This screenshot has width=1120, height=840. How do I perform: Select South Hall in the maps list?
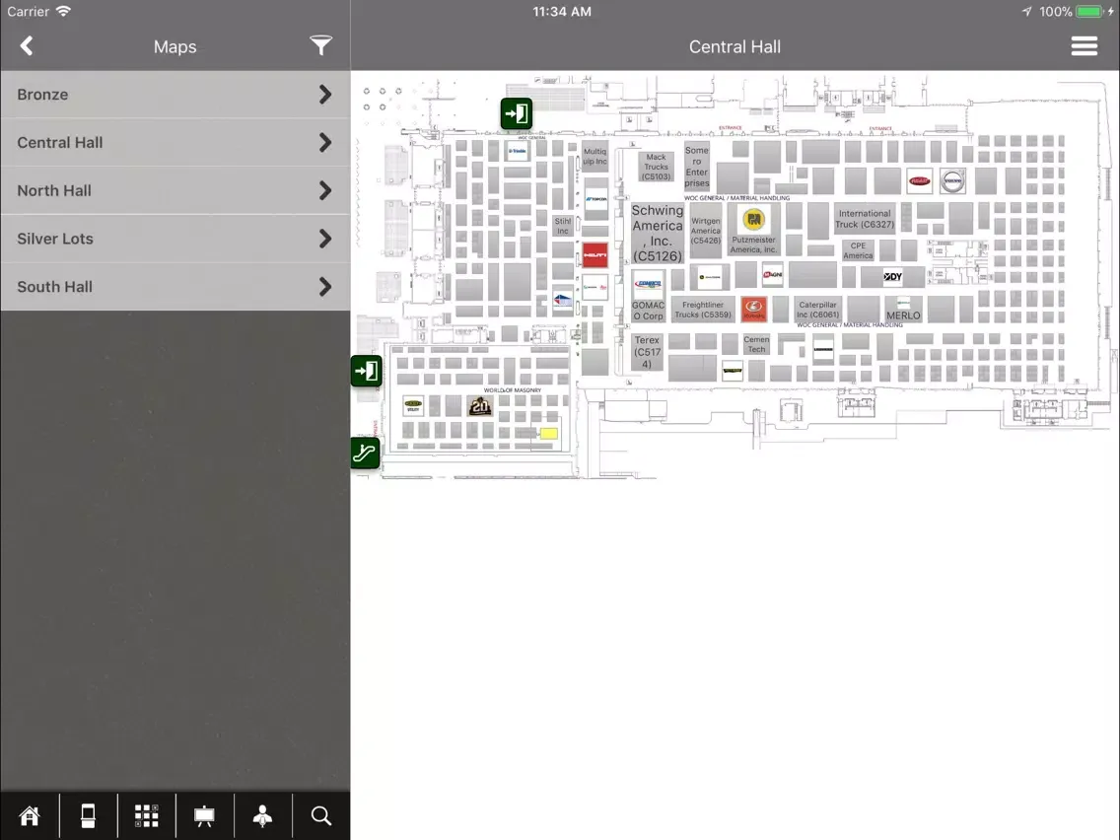(x=175, y=287)
